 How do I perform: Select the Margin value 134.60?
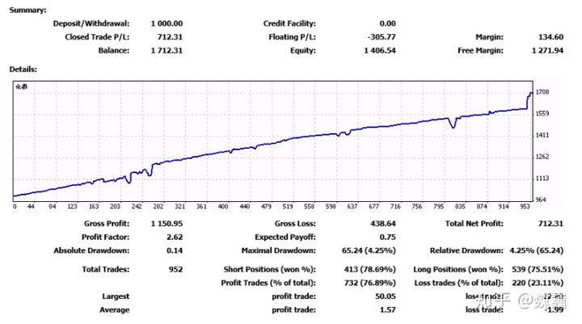click(549, 37)
